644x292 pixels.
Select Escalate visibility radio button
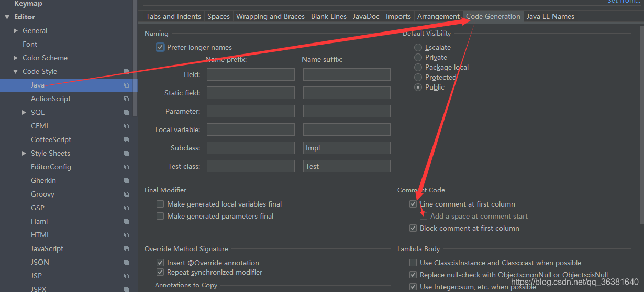418,47
